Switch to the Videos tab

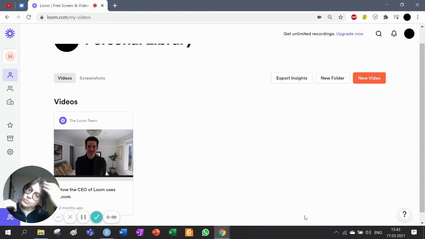point(65,78)
